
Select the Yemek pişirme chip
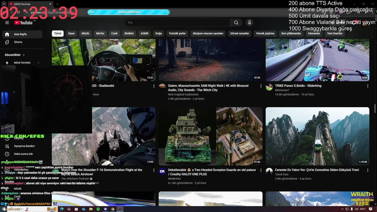(265, 34)
